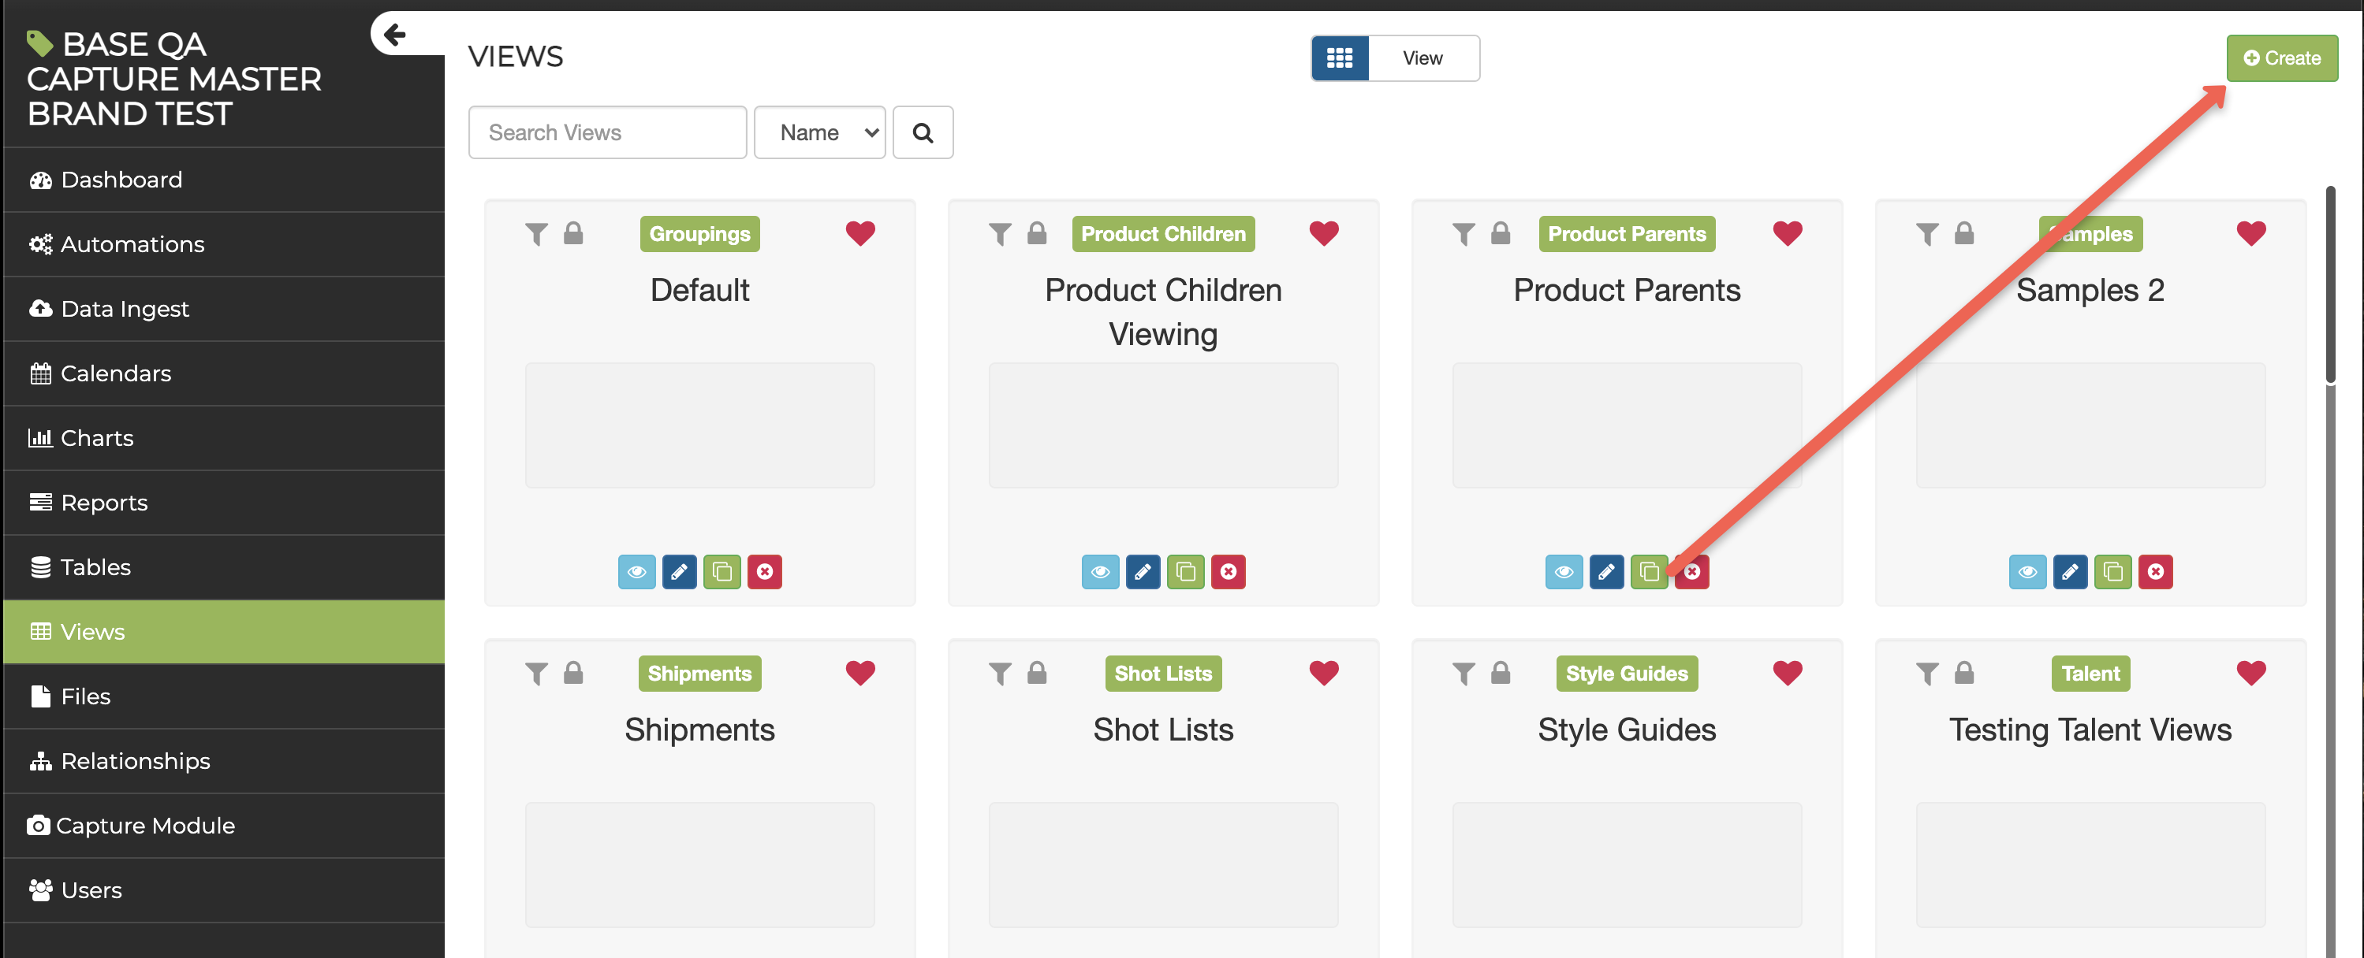Collapse sidebar with the back arrow
The height and width of the screenshot is (958, 2364).
pos(394,34)
